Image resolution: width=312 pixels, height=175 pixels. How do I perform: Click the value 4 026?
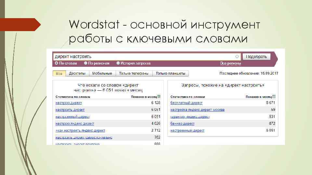(x=156, y=123)
